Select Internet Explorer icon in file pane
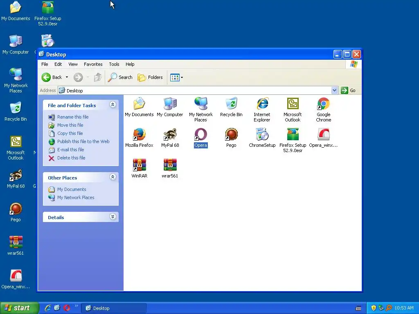The width and height of the screenshot is (419, 314). (262, 110)
